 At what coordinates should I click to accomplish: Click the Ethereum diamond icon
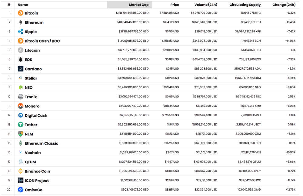pos(21,22)
